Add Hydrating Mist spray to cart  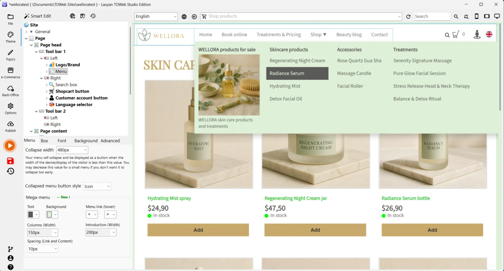[x=198, y=230]
